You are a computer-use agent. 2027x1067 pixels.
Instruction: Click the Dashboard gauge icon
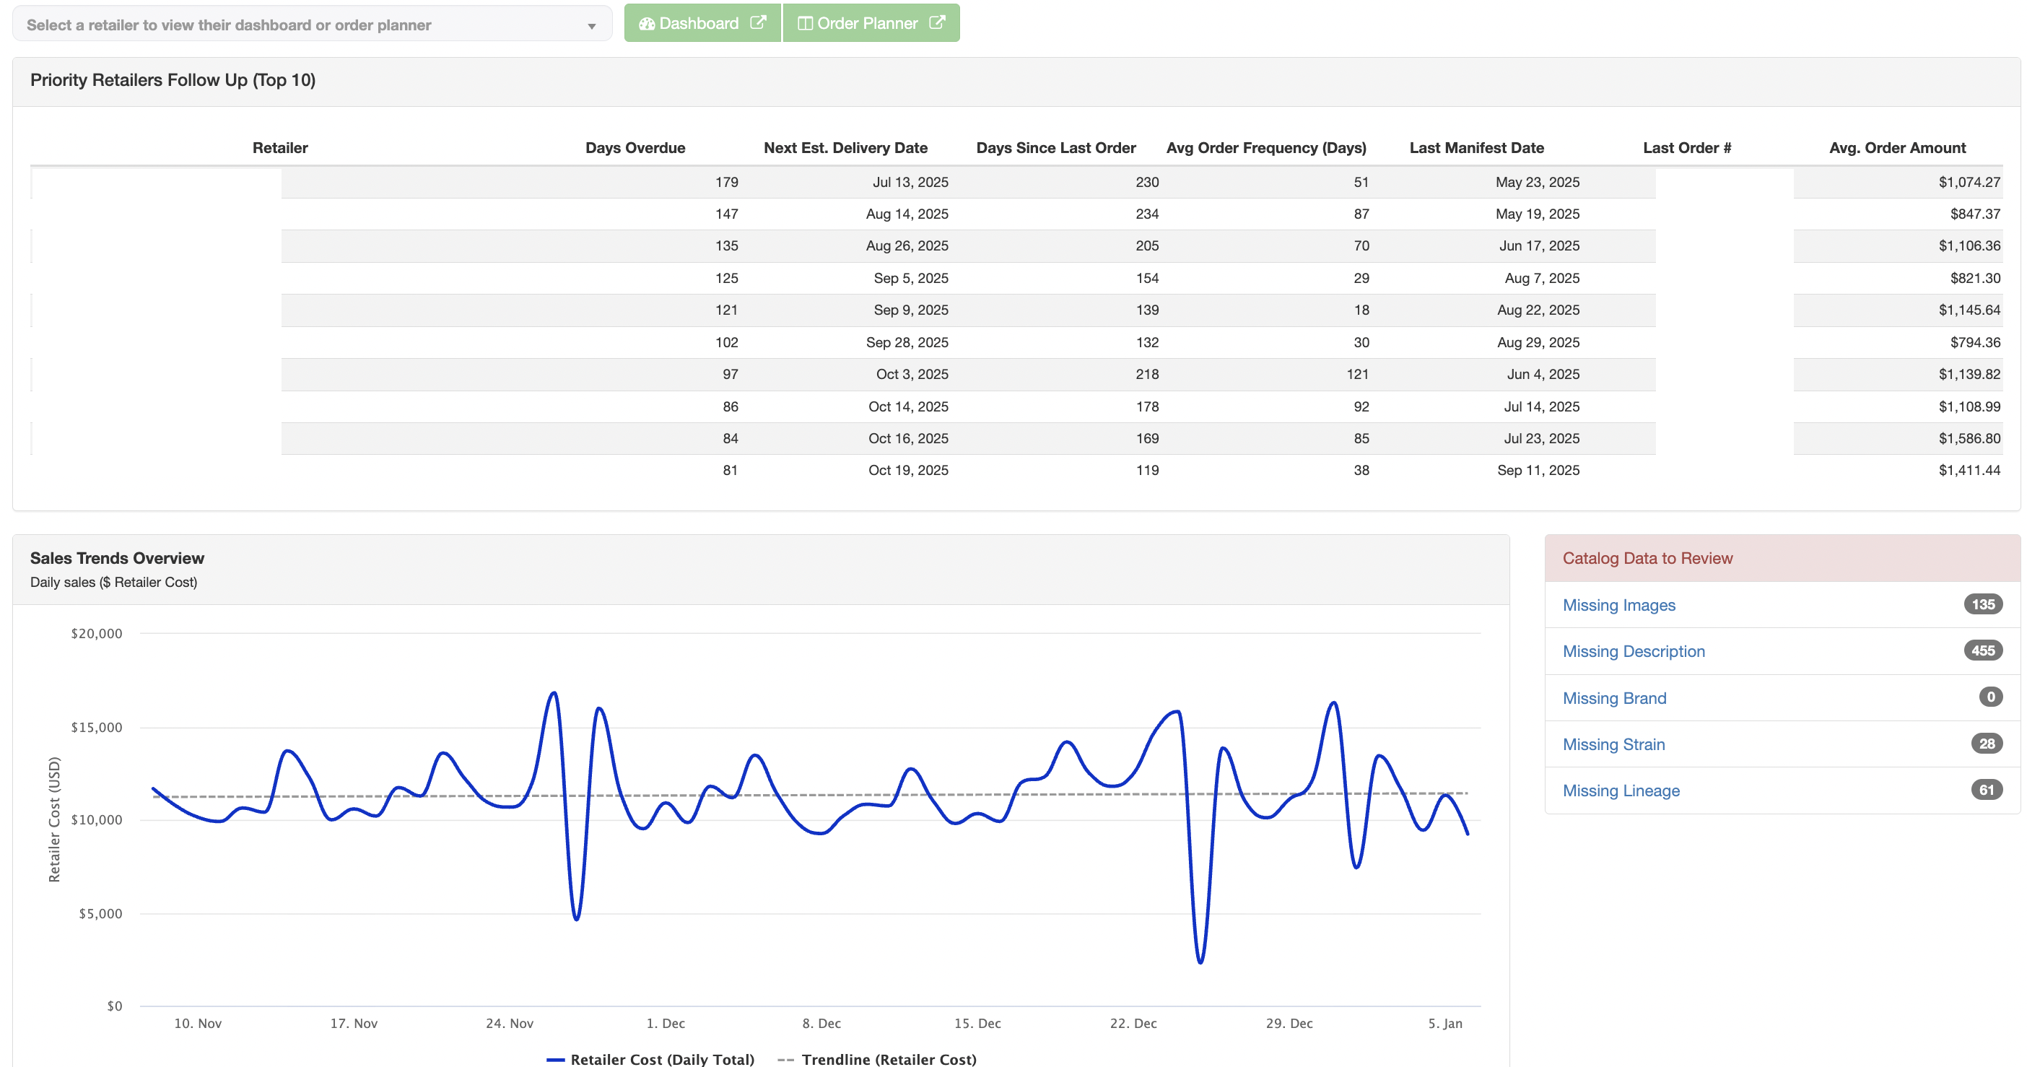coord(647,24)
